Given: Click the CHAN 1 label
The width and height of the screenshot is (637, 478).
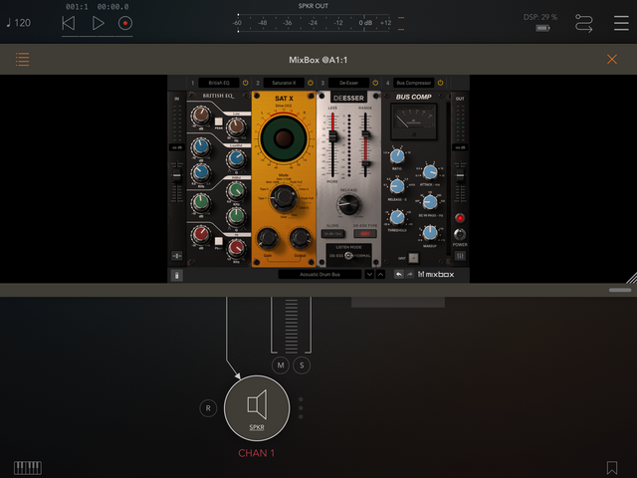Looking at the screenshot, I should point(257,453).
